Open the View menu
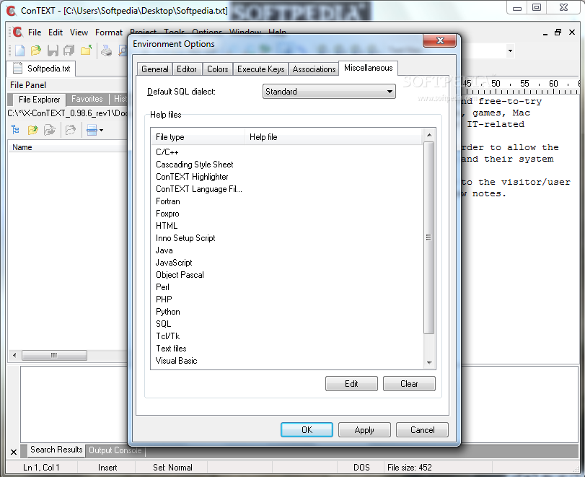The height and width of the screenshot is (477, 585). (x=79, y=32)
